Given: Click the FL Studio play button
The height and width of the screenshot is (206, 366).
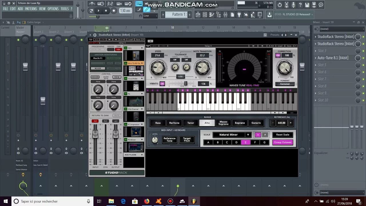Looking at the screenshot, I should click(x=99, y=11).
